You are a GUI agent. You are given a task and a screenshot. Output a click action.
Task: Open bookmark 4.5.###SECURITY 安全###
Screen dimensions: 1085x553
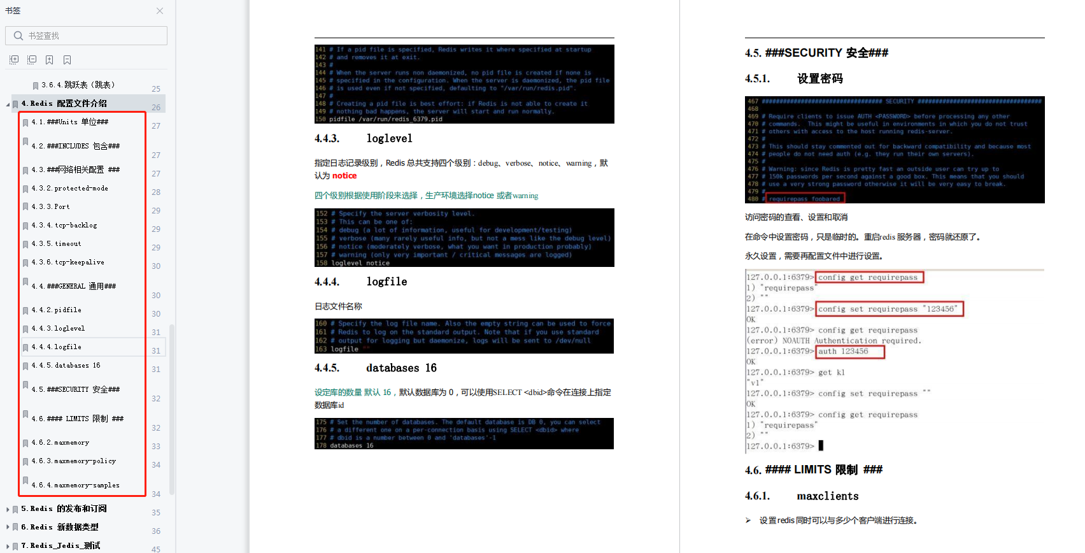(x=76, y=389)
